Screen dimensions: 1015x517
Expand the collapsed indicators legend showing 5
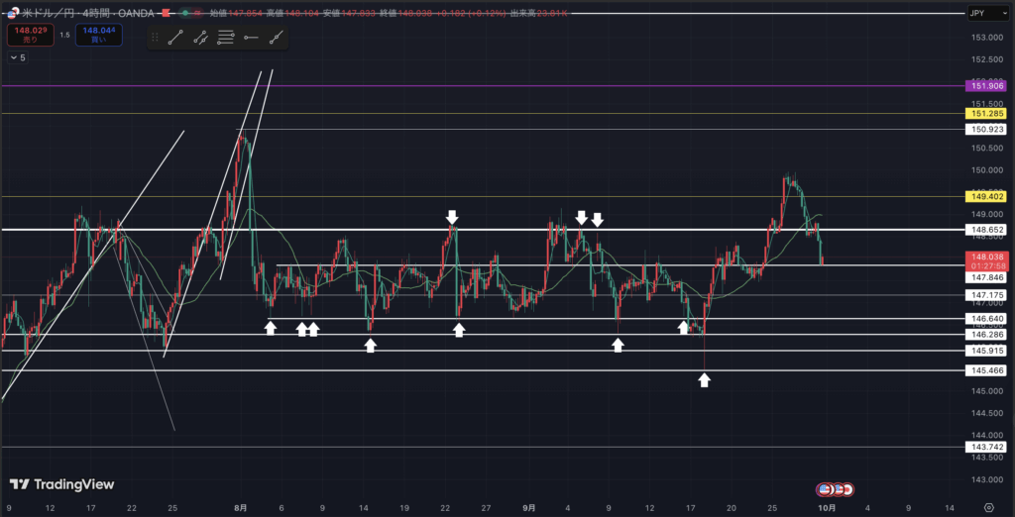tap(18, 58)
